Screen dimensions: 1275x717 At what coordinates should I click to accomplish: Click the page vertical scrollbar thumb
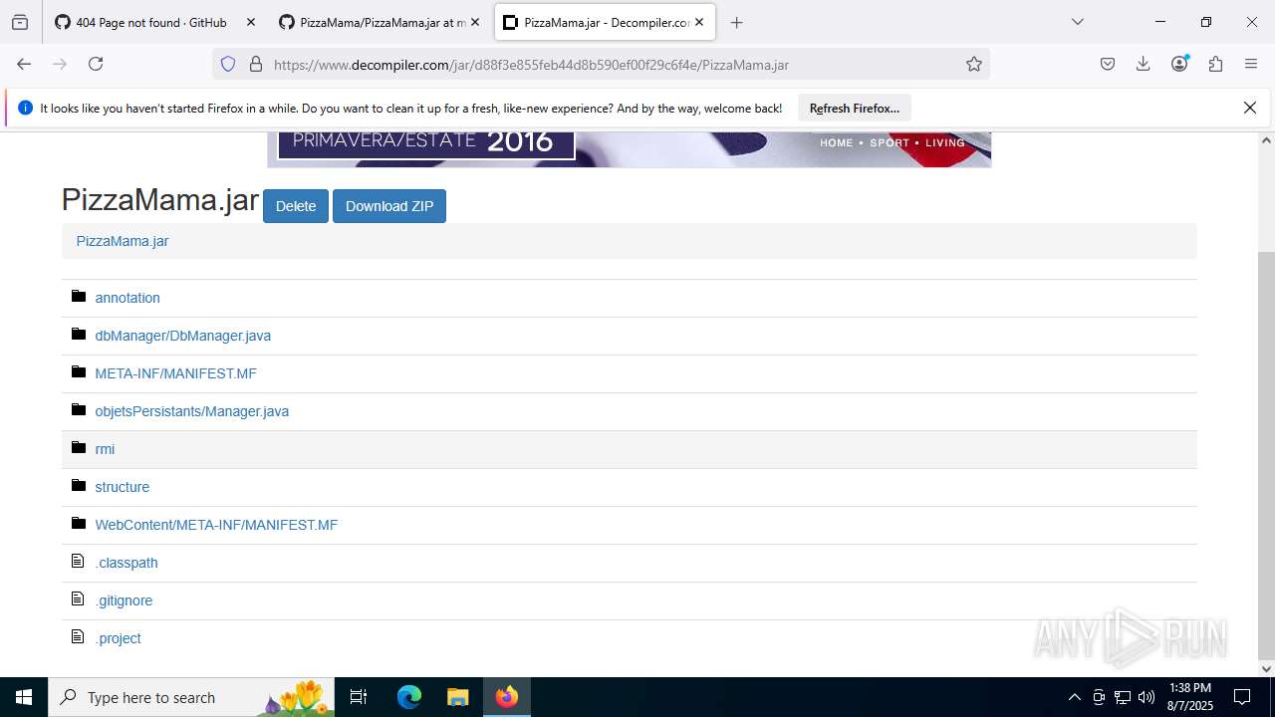tap(1266, 453)
